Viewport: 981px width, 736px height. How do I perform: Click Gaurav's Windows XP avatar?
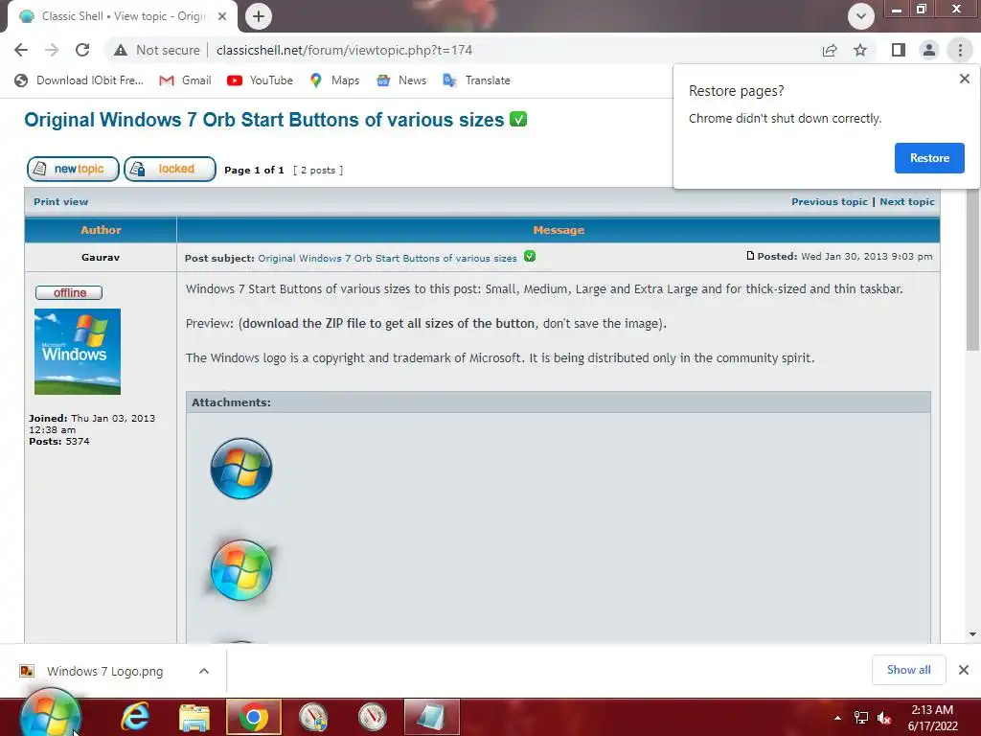78,352
